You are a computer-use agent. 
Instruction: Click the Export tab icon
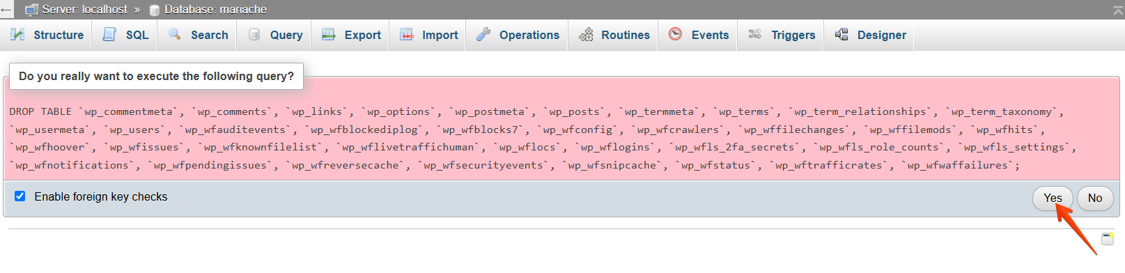click(x=329, y=34)
